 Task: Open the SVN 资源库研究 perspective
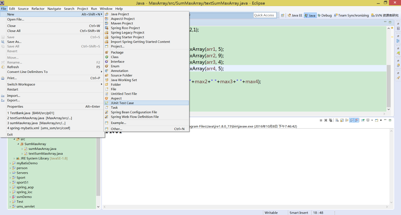click(385, 15)
